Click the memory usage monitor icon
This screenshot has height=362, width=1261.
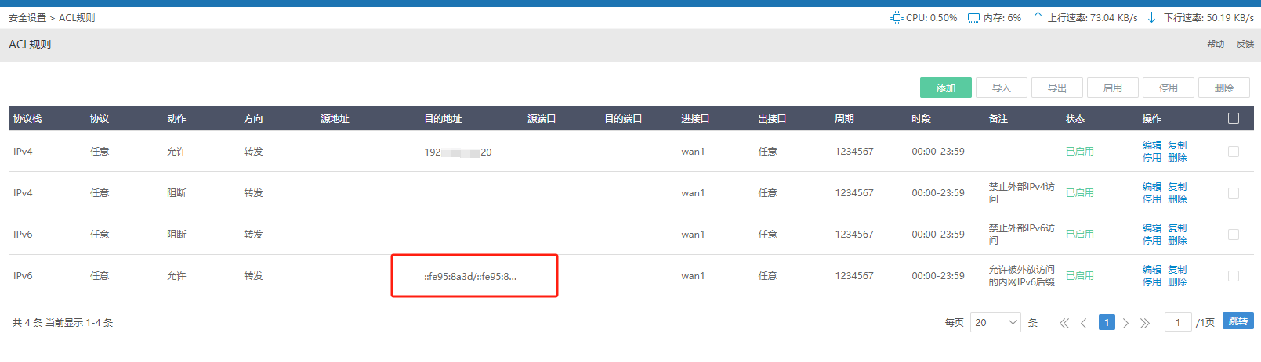pyautogui.click(x=973, y=18)
